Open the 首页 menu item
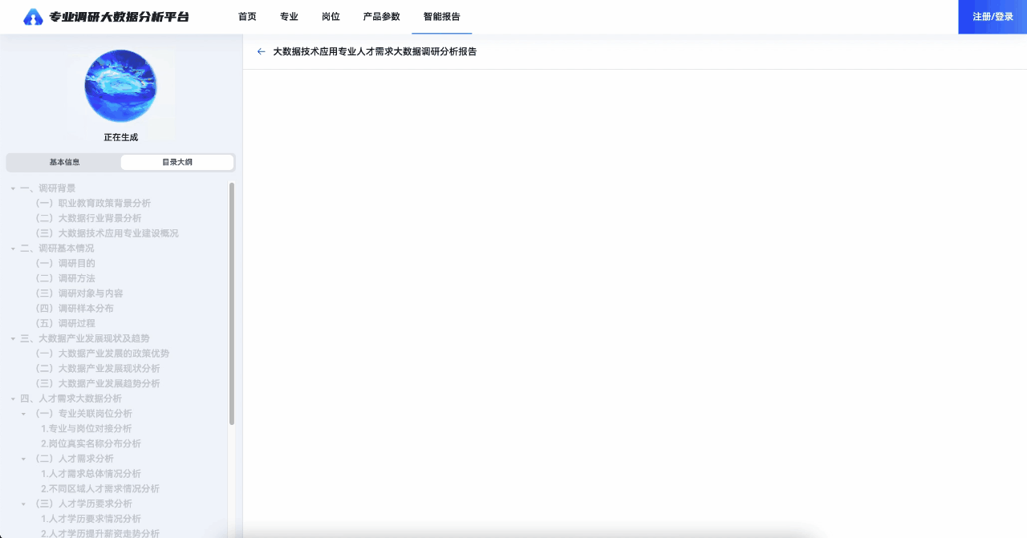The image size is (1027, 538). point(247,16)
